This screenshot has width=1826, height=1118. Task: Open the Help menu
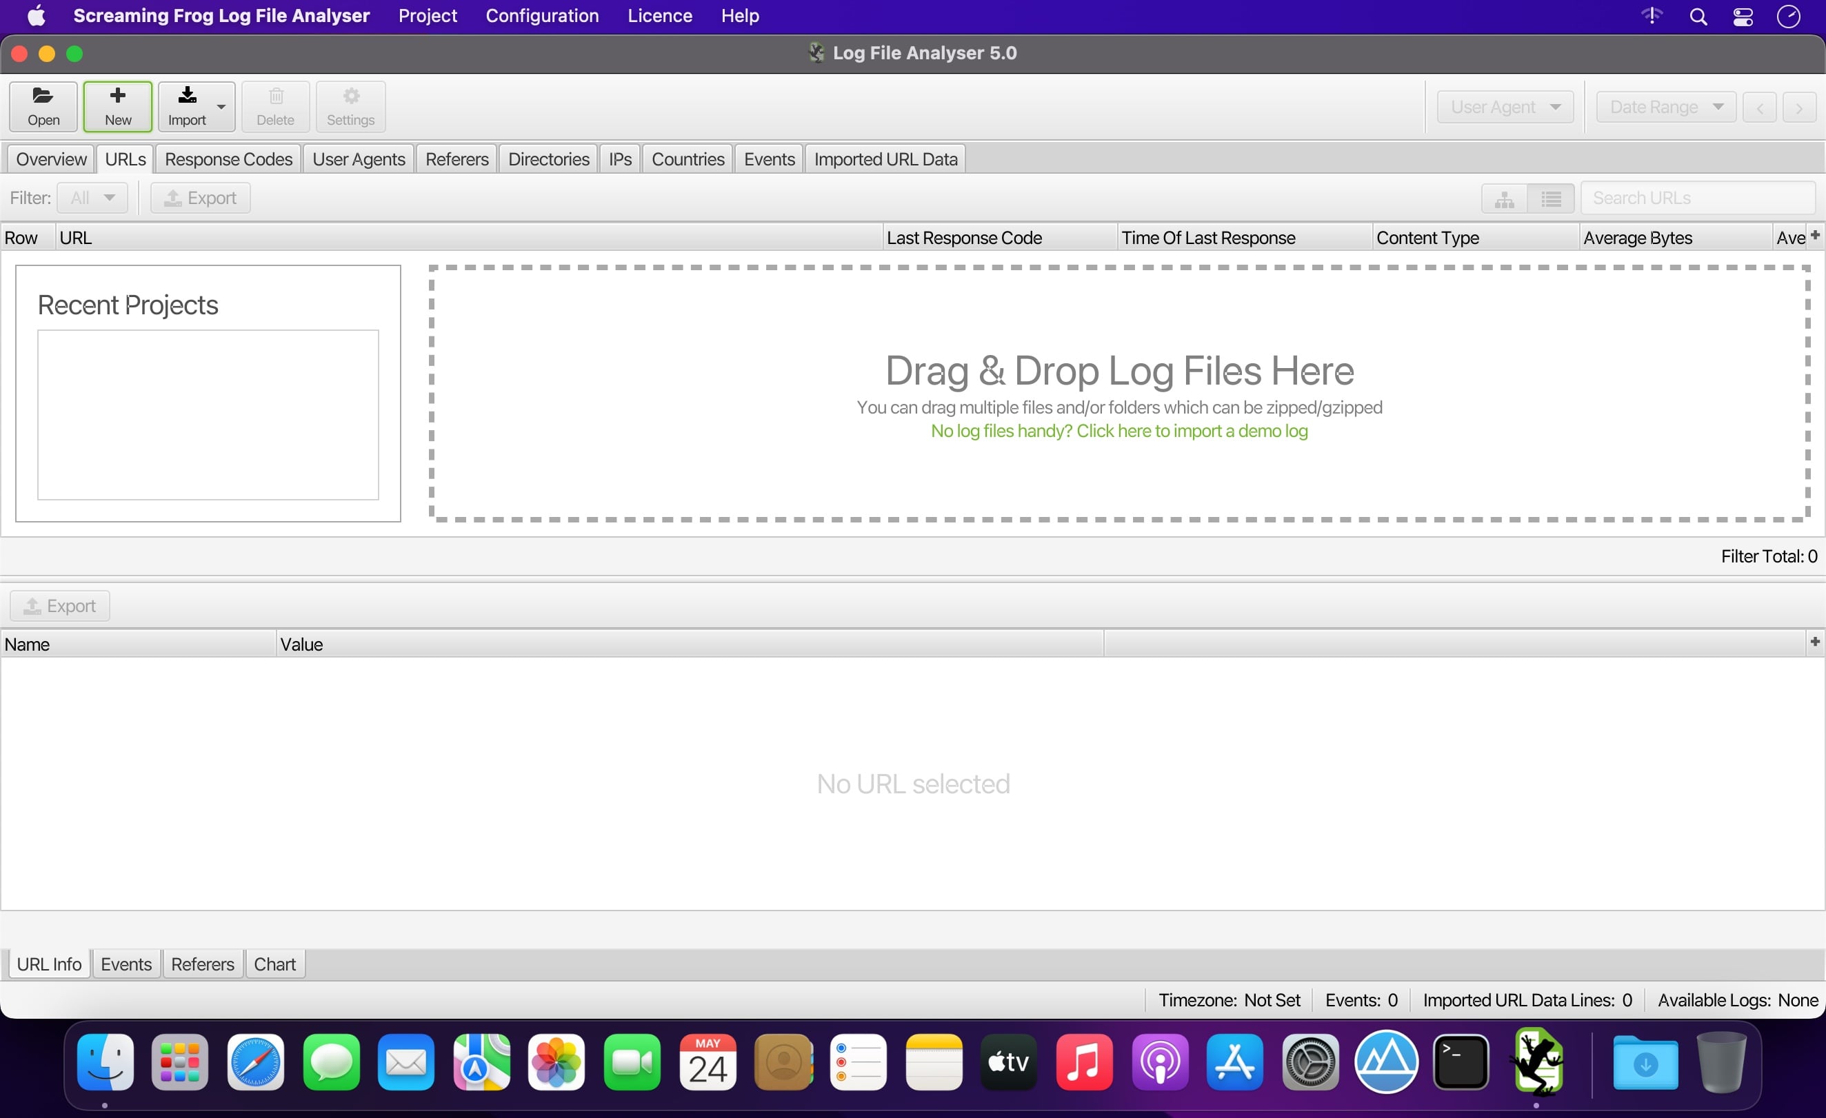(740, 16)
